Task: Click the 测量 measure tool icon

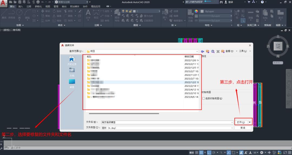Action: [x=251, y=15]
